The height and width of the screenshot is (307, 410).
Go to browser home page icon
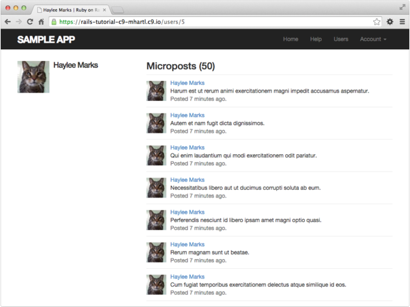click(41, 21)
